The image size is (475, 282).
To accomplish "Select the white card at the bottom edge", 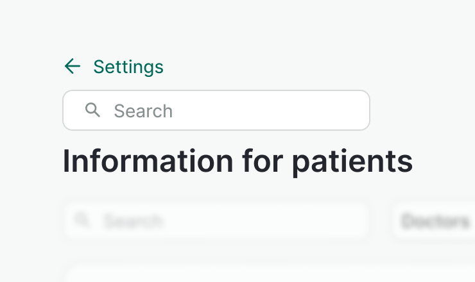I will [x=270, y=274].
